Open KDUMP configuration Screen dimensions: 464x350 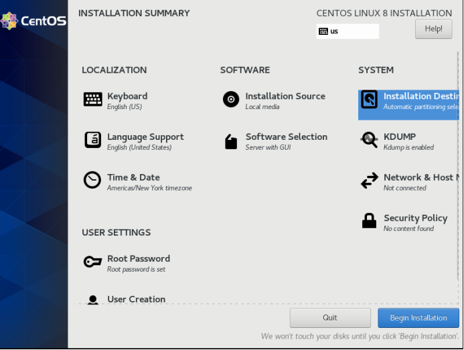(x=400, y=137)
